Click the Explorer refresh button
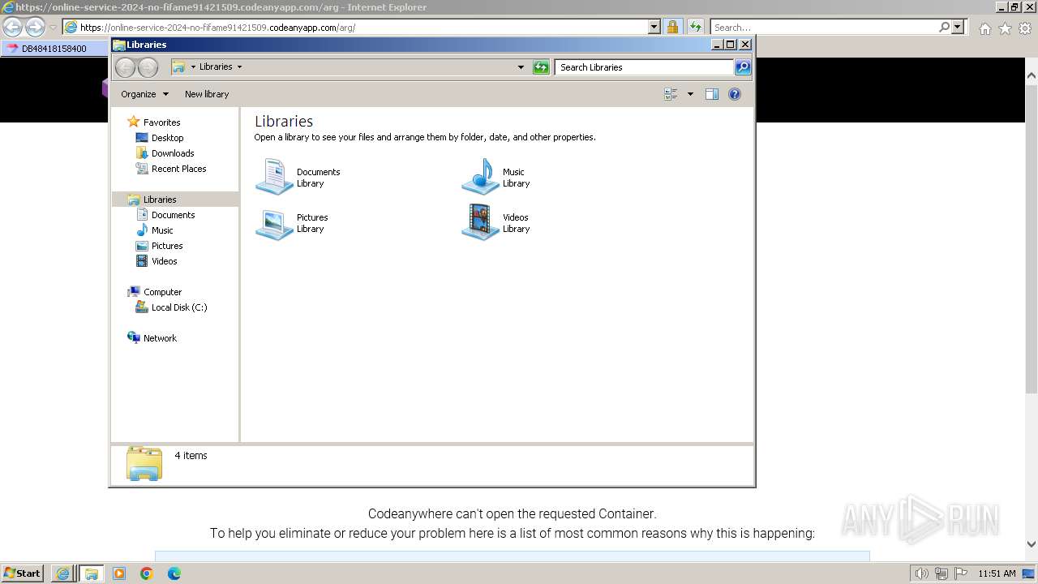1038x584 pixels. pos(541,67)
